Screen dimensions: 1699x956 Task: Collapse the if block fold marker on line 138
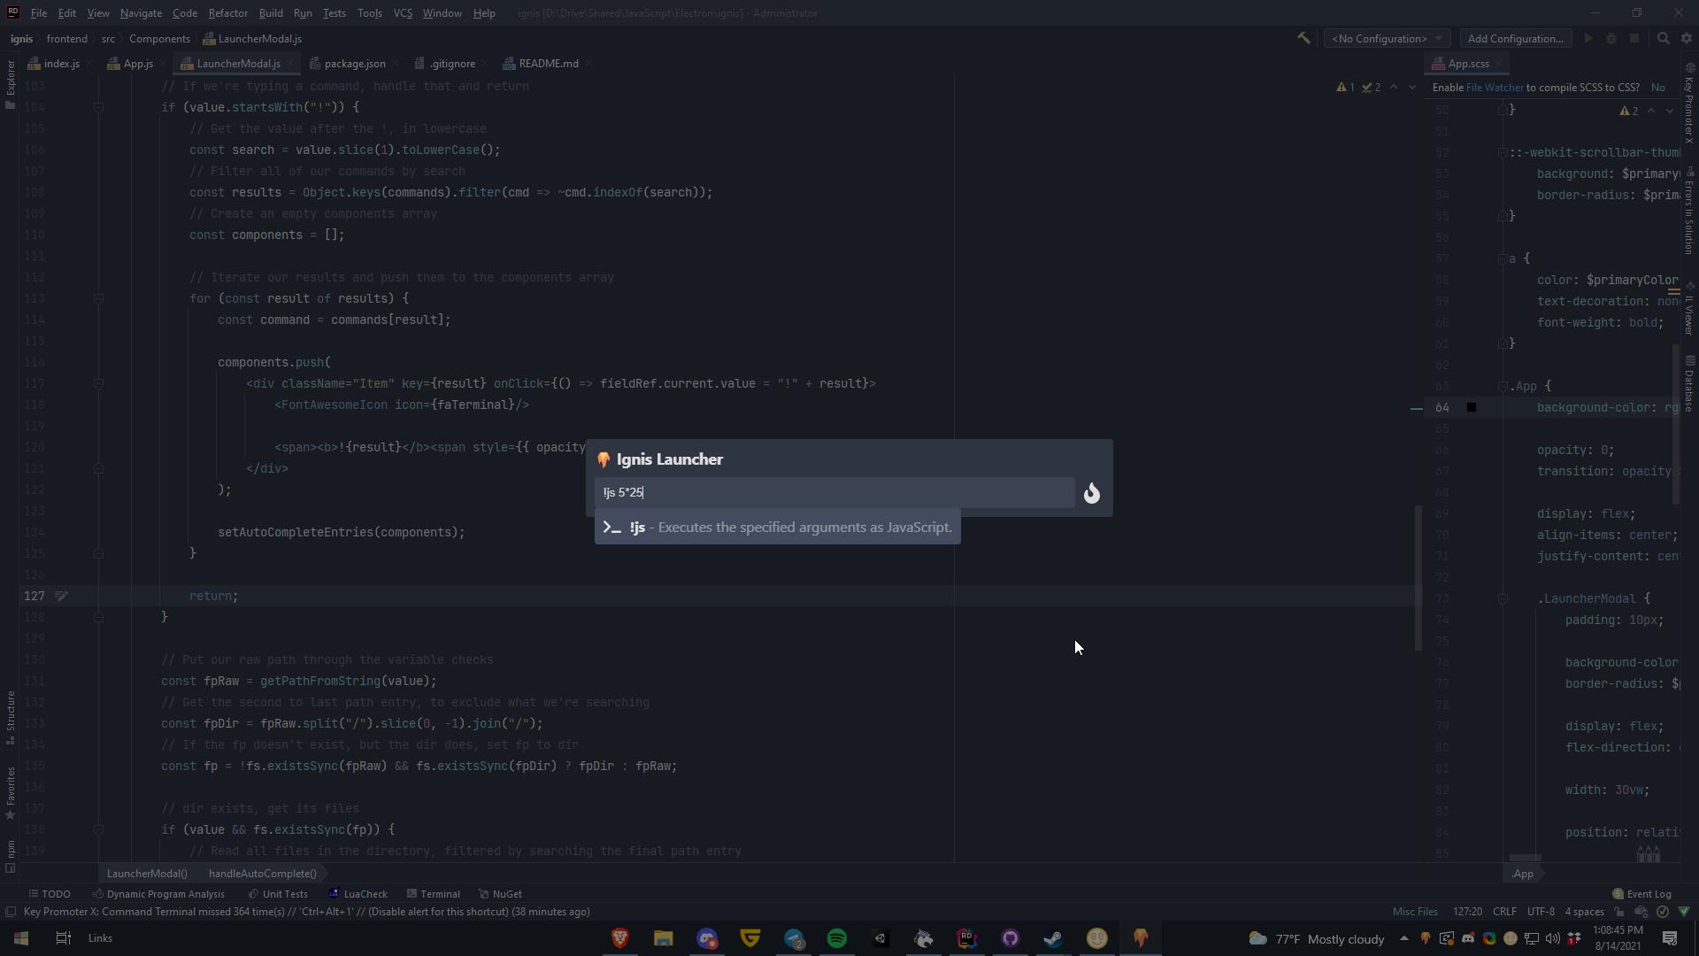point(99,829)
